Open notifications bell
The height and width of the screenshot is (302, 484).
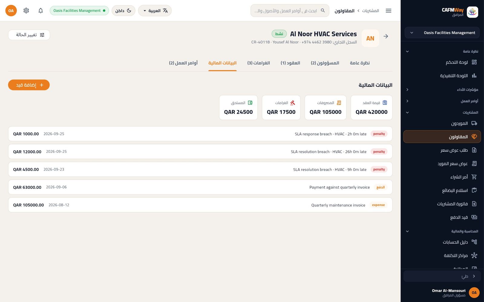tap(41, 11)
